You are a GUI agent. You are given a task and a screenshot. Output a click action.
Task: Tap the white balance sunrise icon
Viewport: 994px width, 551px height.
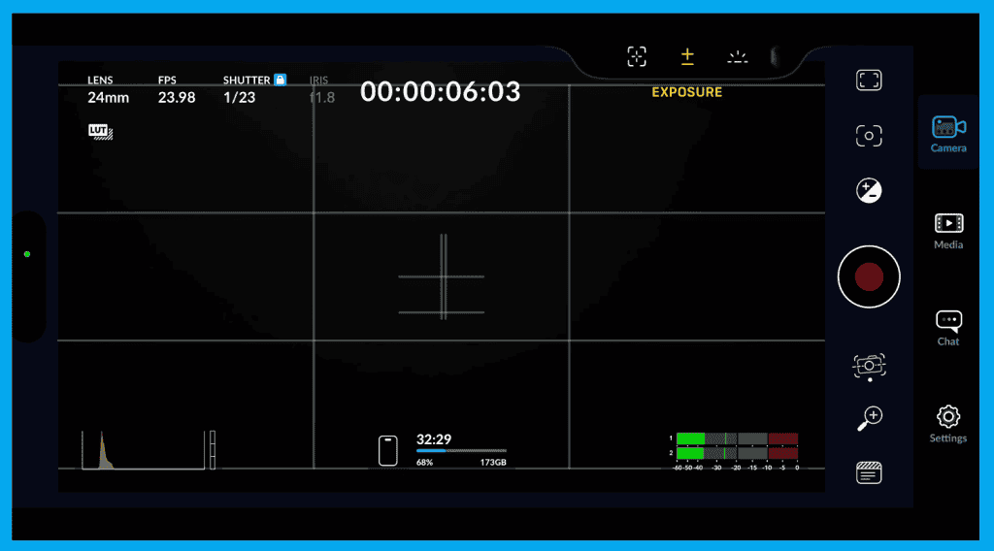pos(738,56)
